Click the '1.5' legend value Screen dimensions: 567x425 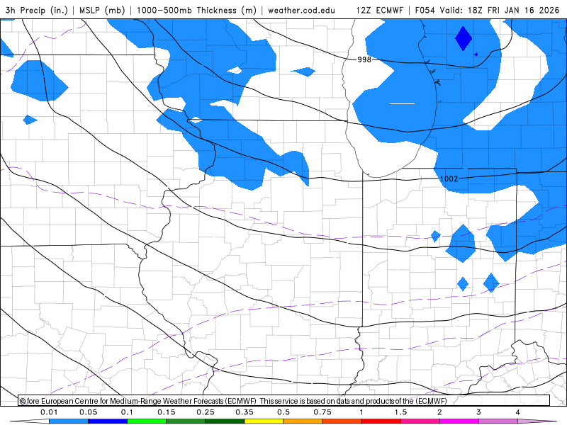(x=400, y=412)
